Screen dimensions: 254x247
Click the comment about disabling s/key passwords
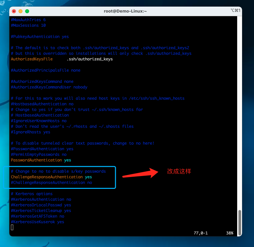point(58,171)
